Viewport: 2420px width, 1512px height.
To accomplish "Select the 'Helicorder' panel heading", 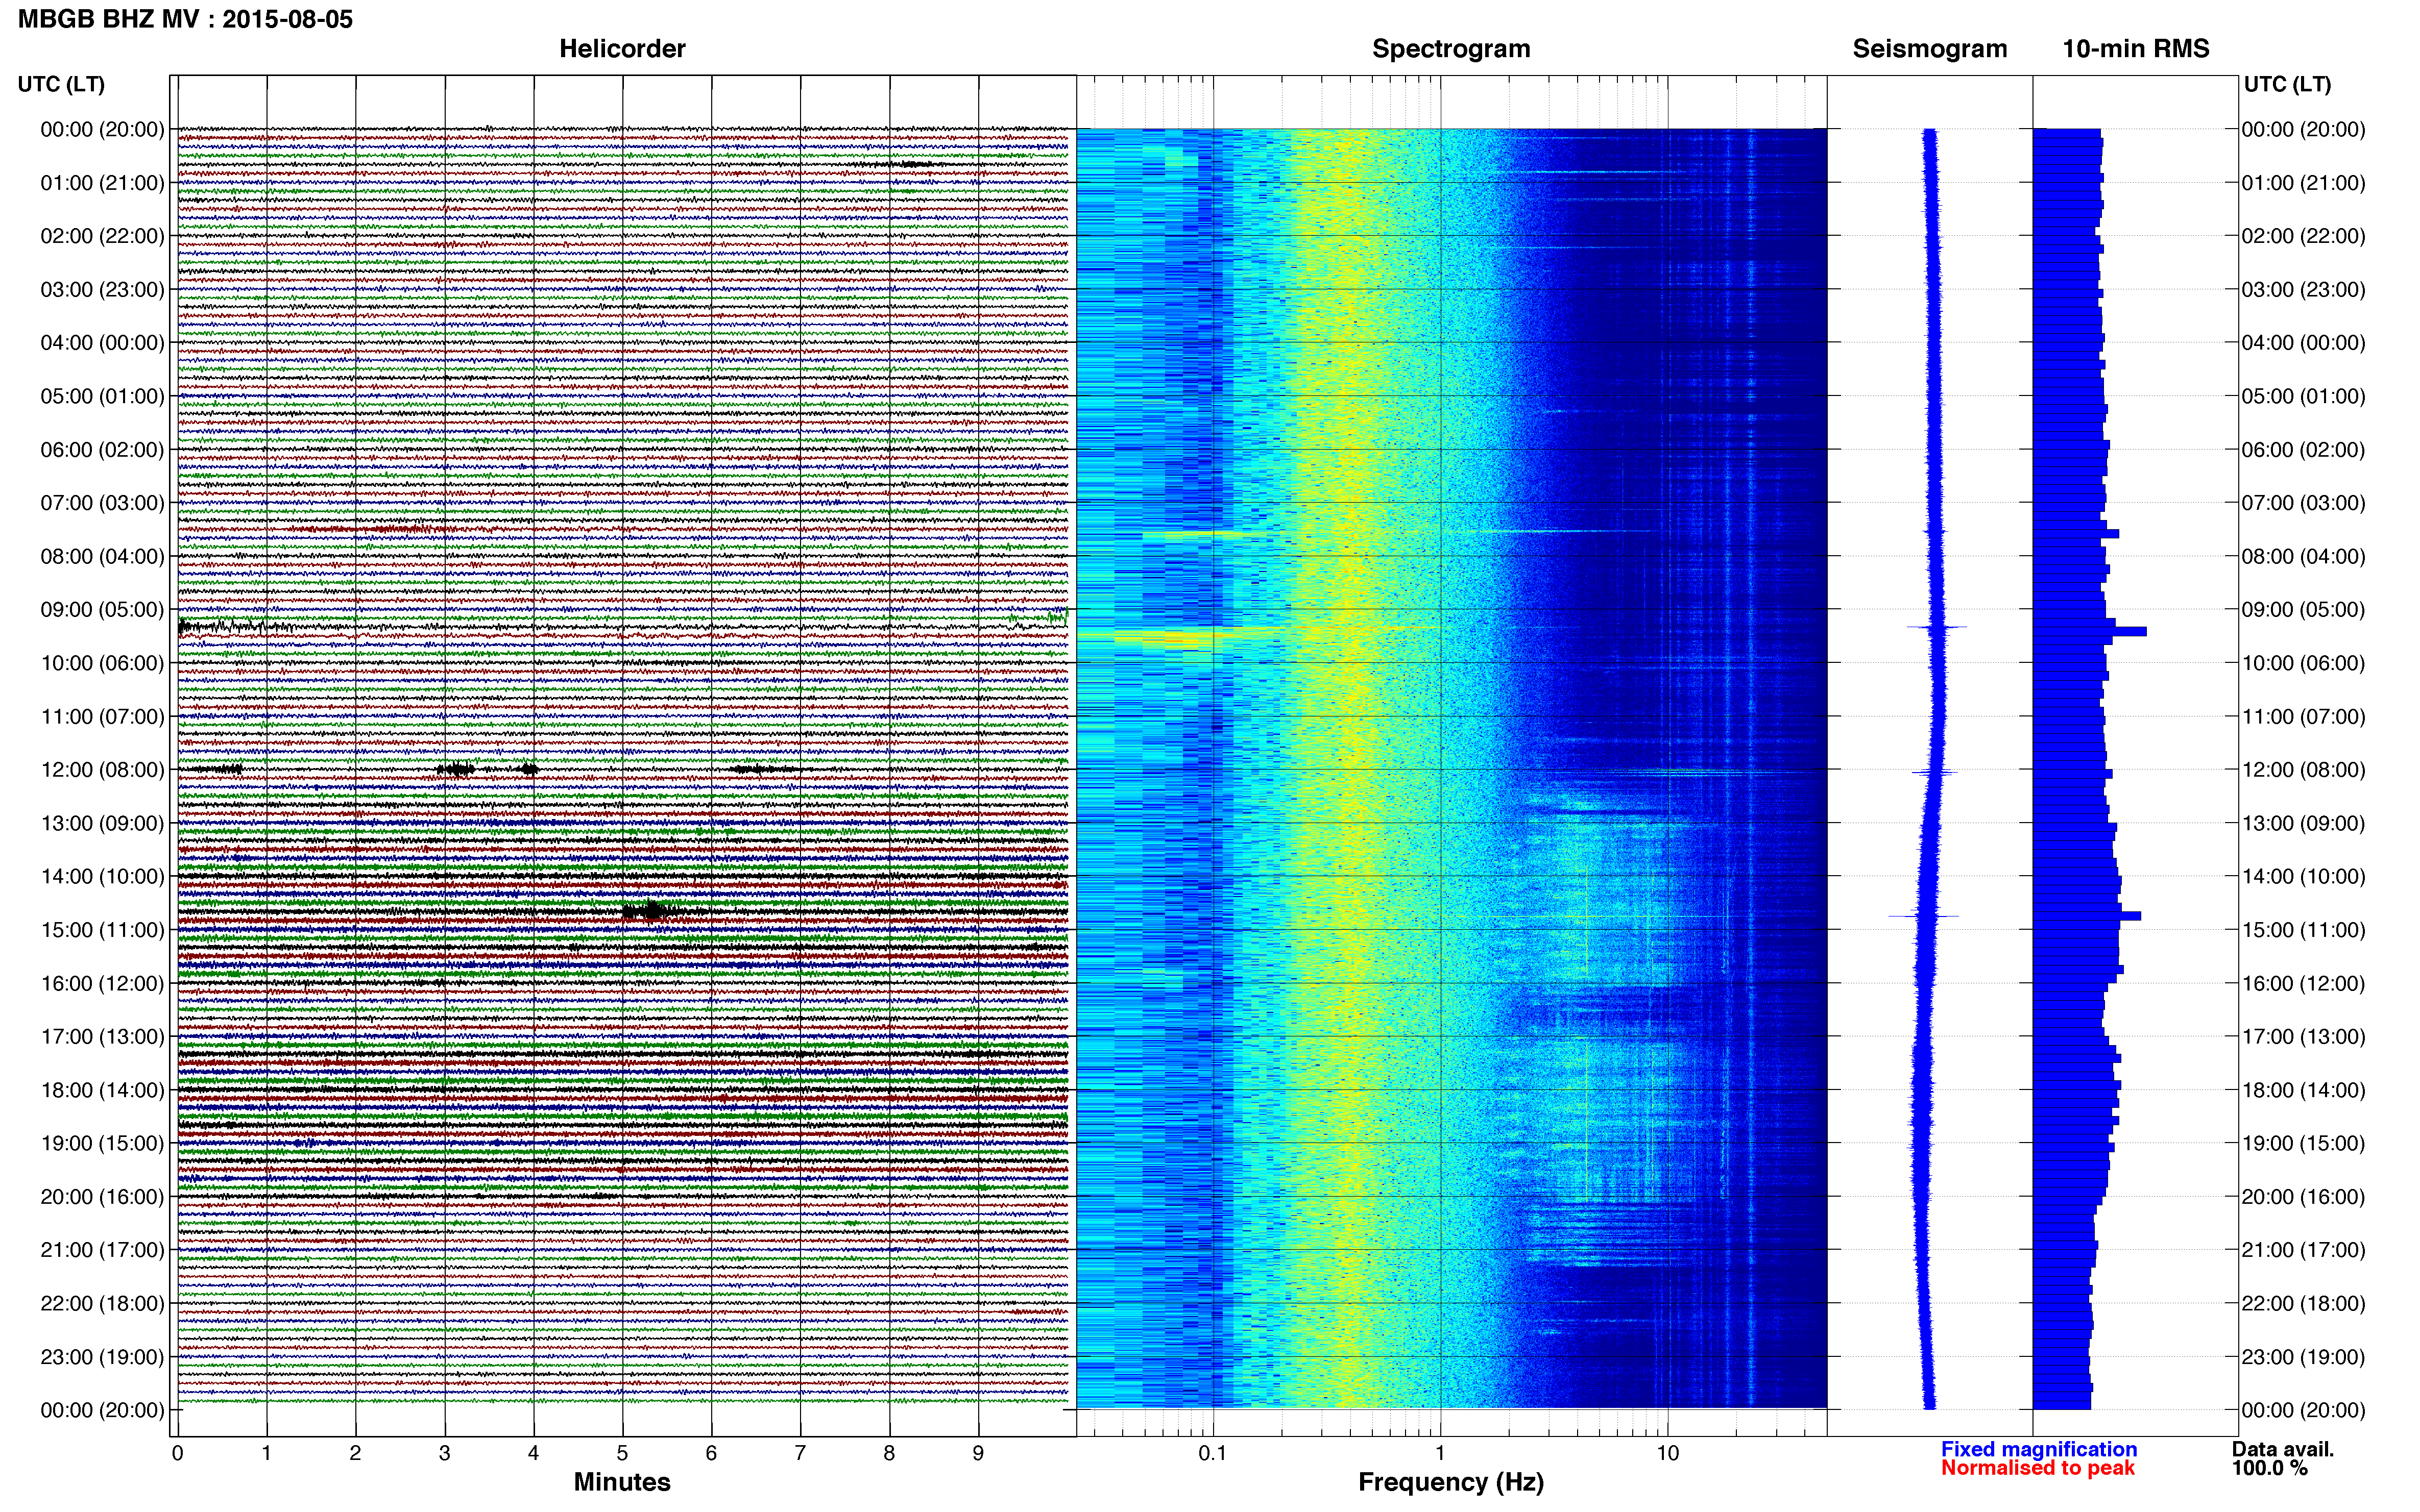I will coord(622,49).
